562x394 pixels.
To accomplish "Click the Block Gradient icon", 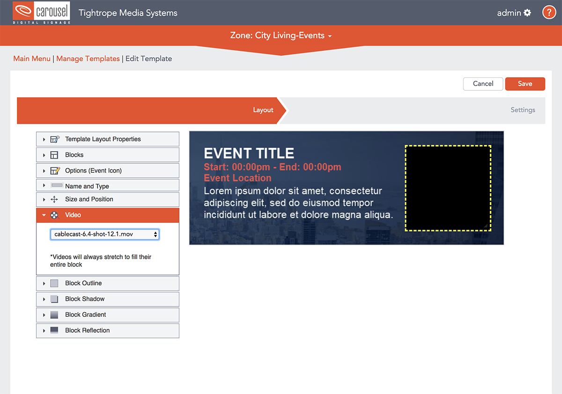I will 54,315.
